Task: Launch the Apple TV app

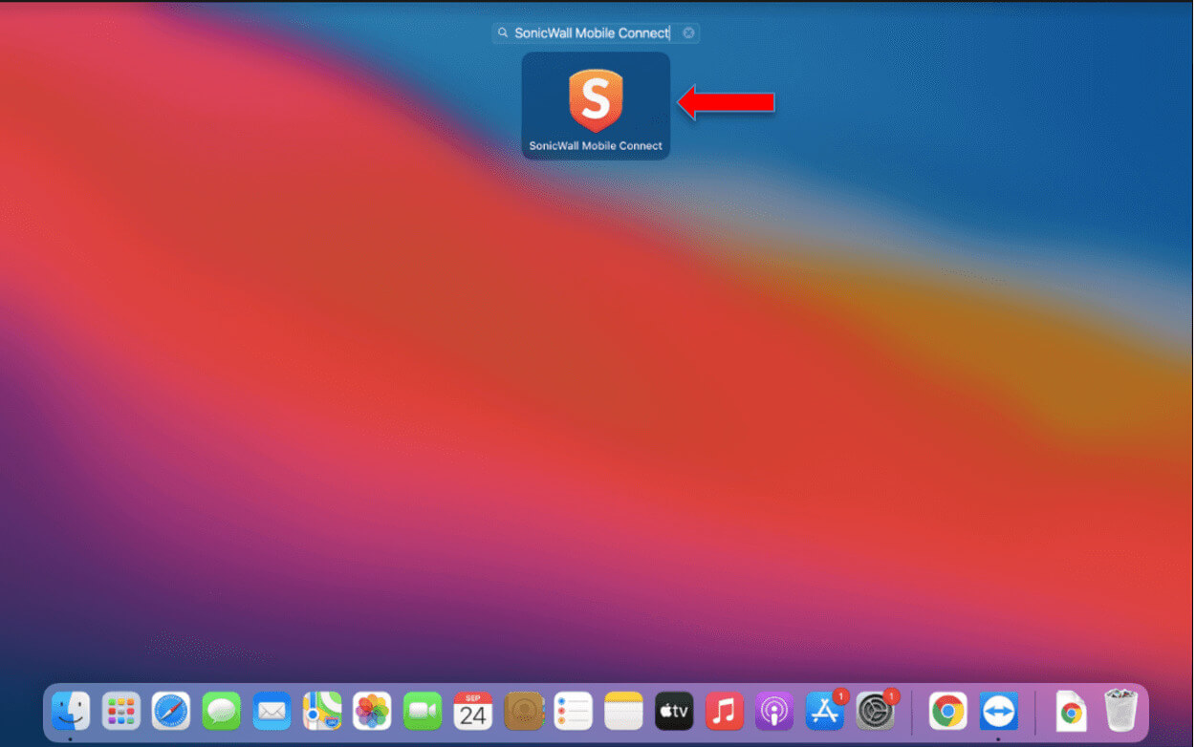Action: pyautogui.click(x=674, y=711)
